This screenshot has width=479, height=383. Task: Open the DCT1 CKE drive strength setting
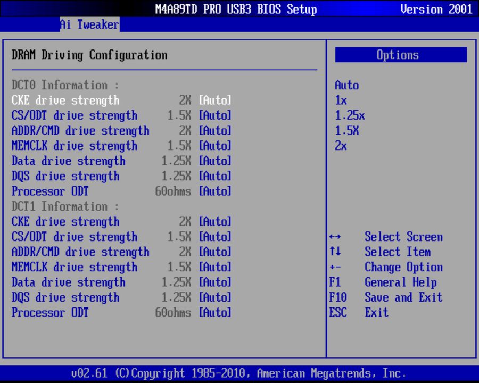[65, 221]
